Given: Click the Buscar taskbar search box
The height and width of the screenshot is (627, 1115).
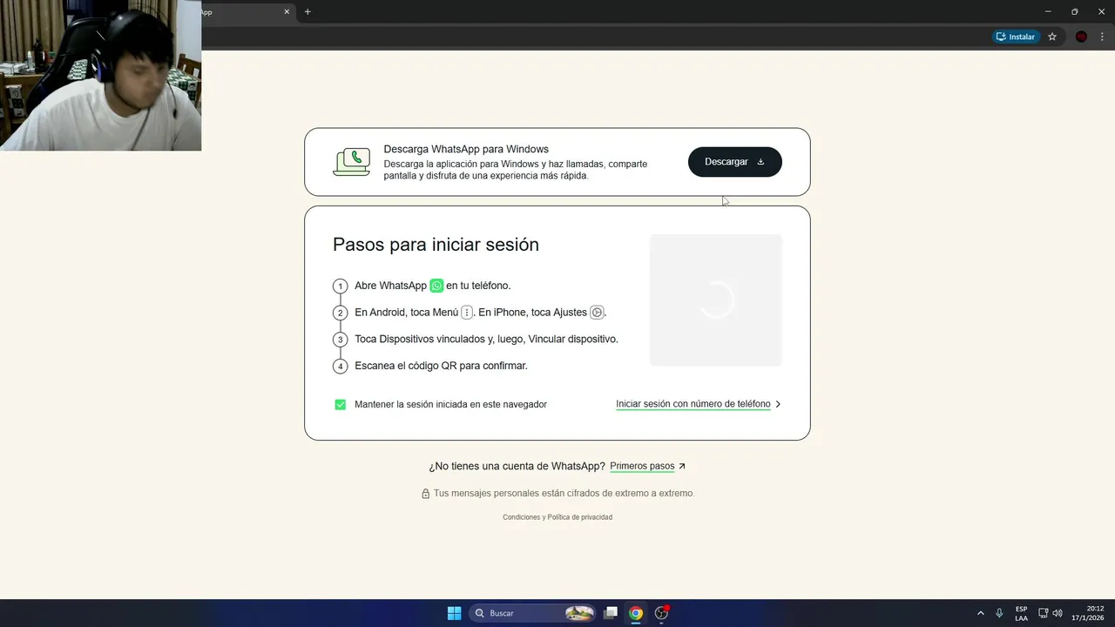Looking at the screenshot, I should [533, 613].
